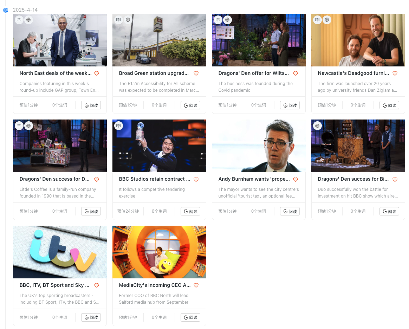
Task: Toggle heart on Dragons' Den success for D...
Action: click(97, 180)
